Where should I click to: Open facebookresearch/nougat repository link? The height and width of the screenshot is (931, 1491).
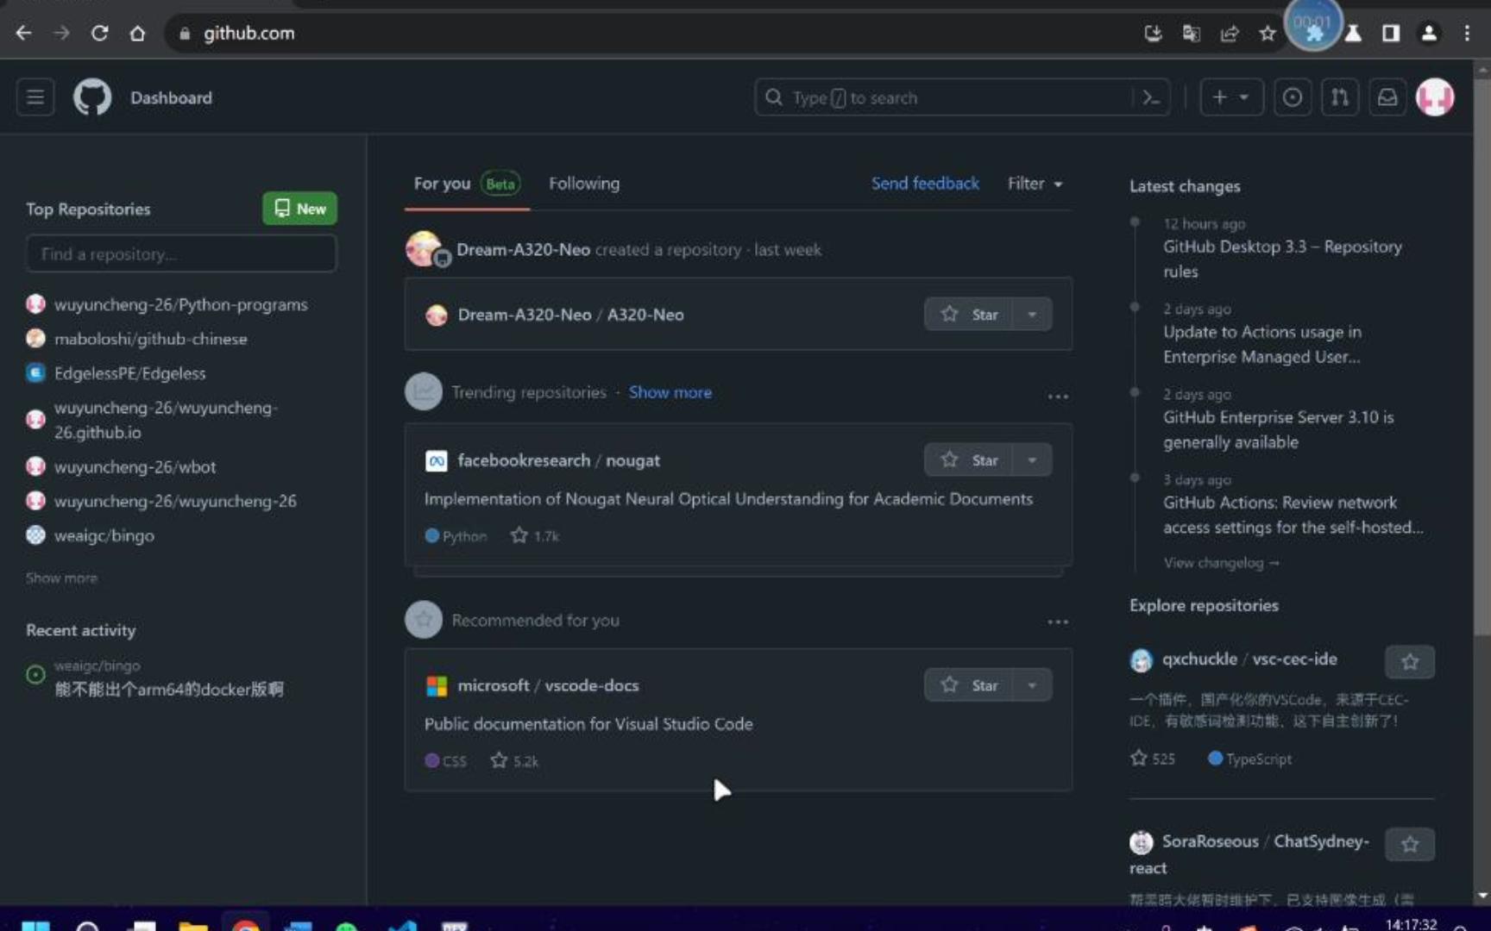(558, 460)
